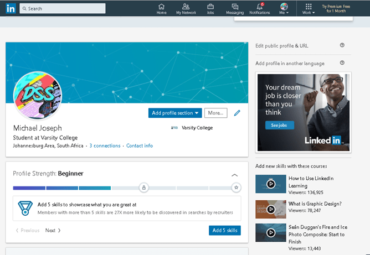Open Contact info link
This screenshot has height=255, width=370.
[x=140, y=145]
